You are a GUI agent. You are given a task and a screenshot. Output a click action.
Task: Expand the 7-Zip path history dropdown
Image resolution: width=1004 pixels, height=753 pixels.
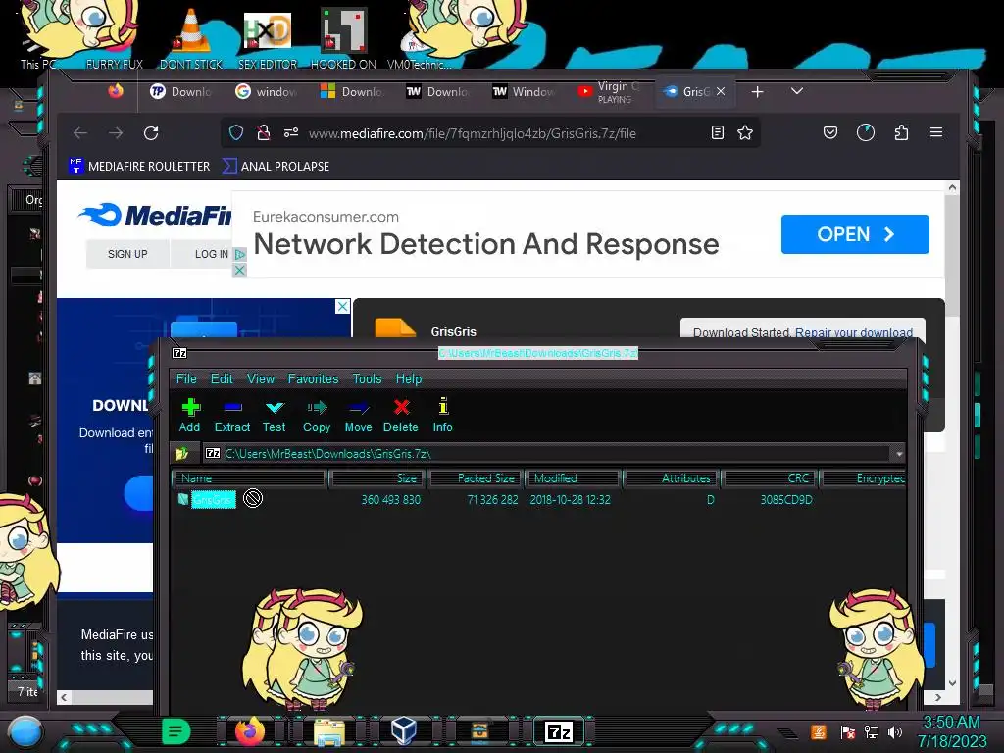click(x=899, y=454)
